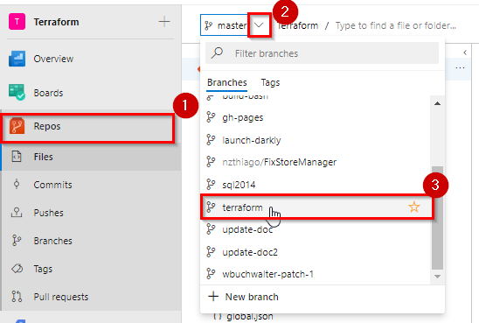This screenshot has height=323, width=479.
Task: Click the plus icon beside Terraform
Action: pos(164,22)
